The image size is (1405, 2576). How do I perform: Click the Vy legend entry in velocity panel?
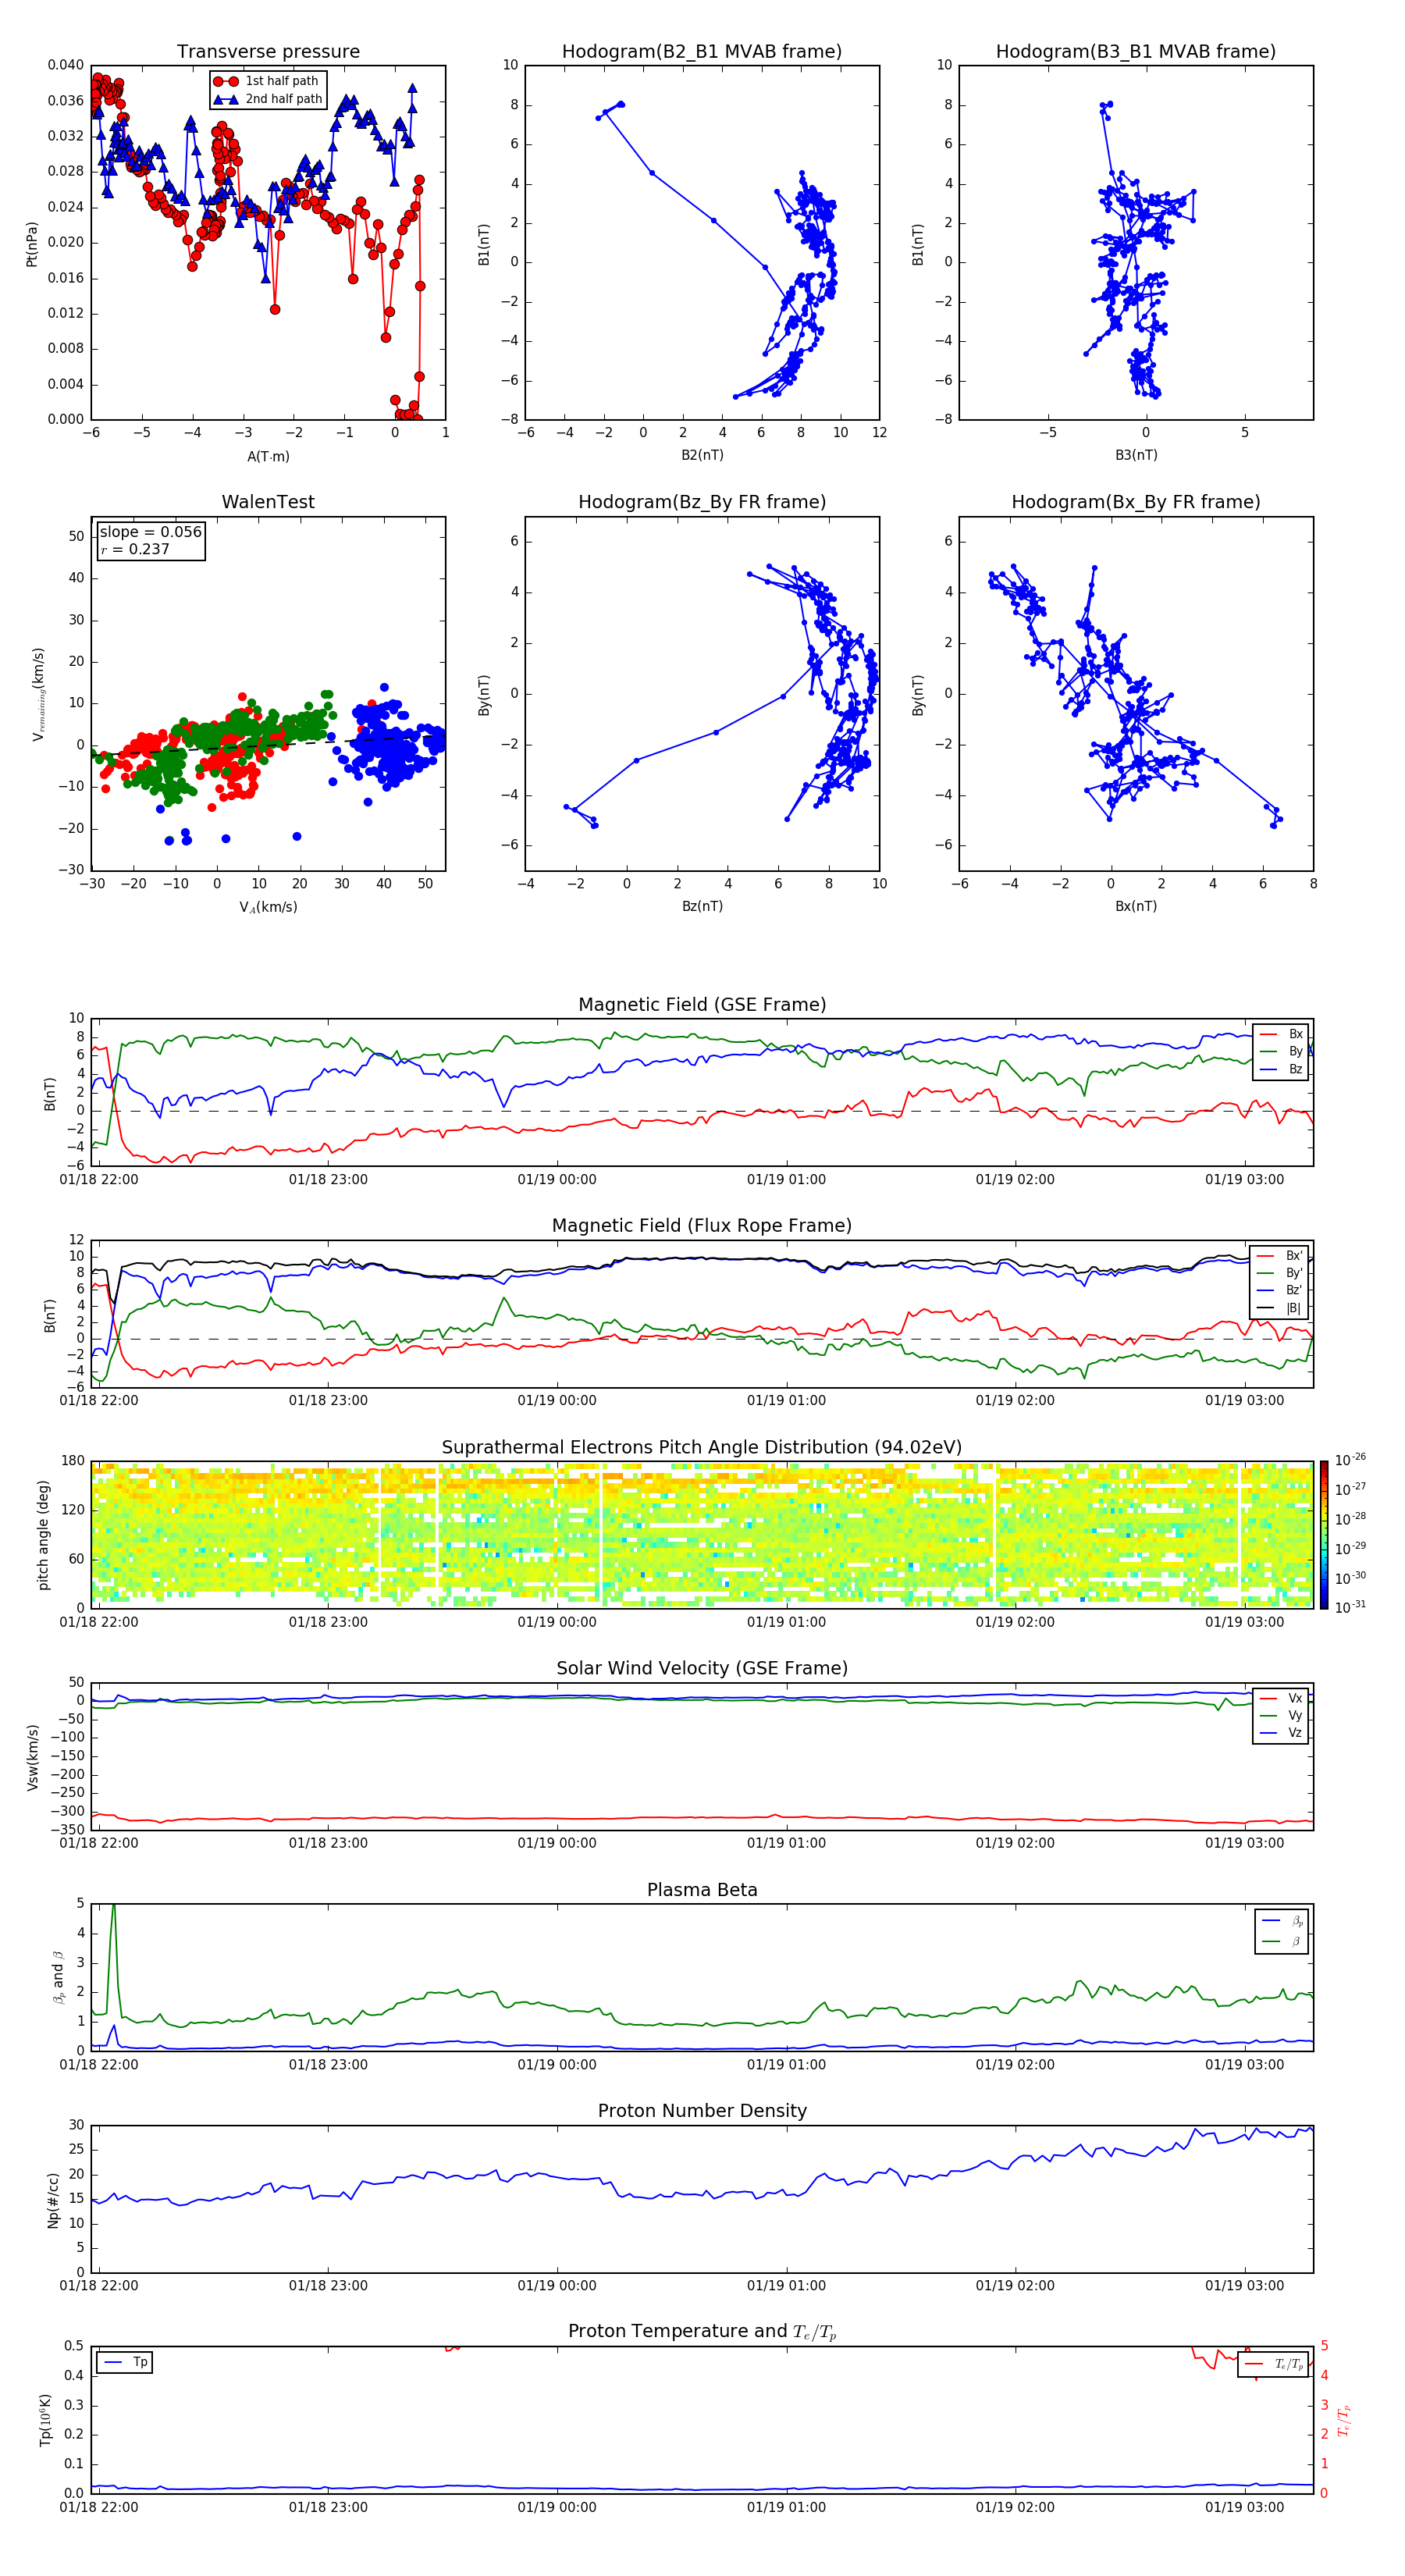click(1281, 1716)
